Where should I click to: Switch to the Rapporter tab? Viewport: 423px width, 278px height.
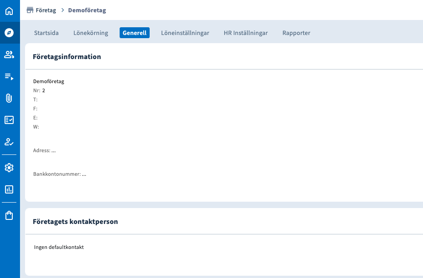coord(296,33)
